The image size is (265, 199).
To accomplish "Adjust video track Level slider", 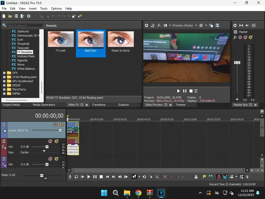I will click(x=60, y=130).
